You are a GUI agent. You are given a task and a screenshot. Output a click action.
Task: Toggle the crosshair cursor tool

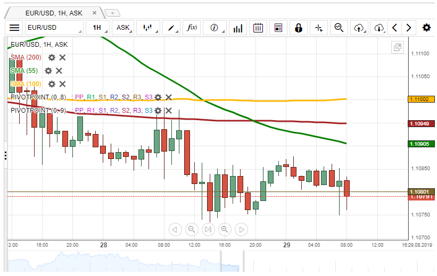pos(319,28)
